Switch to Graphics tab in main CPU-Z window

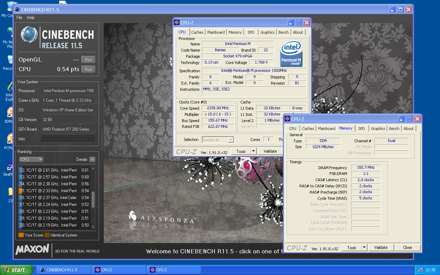pyautogui.click(x=267, y=32)
